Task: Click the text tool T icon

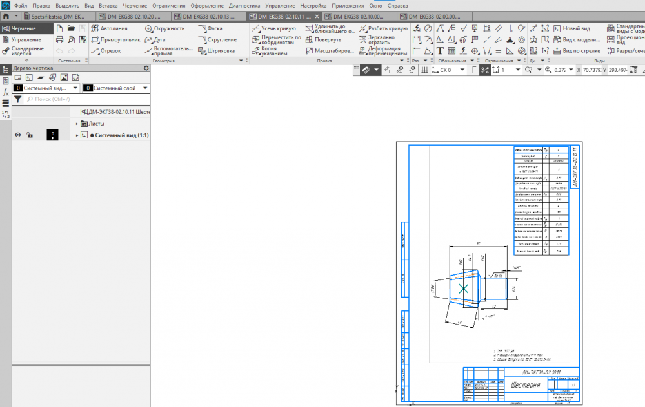Action: tap(440, 51)
